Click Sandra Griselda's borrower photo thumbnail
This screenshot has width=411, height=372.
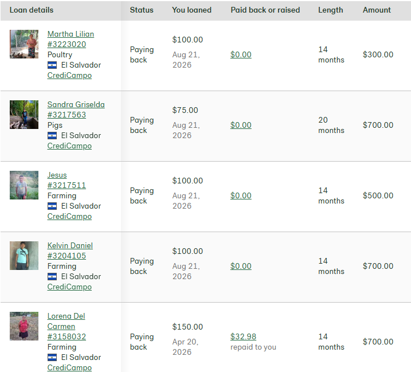click(24, 115)
